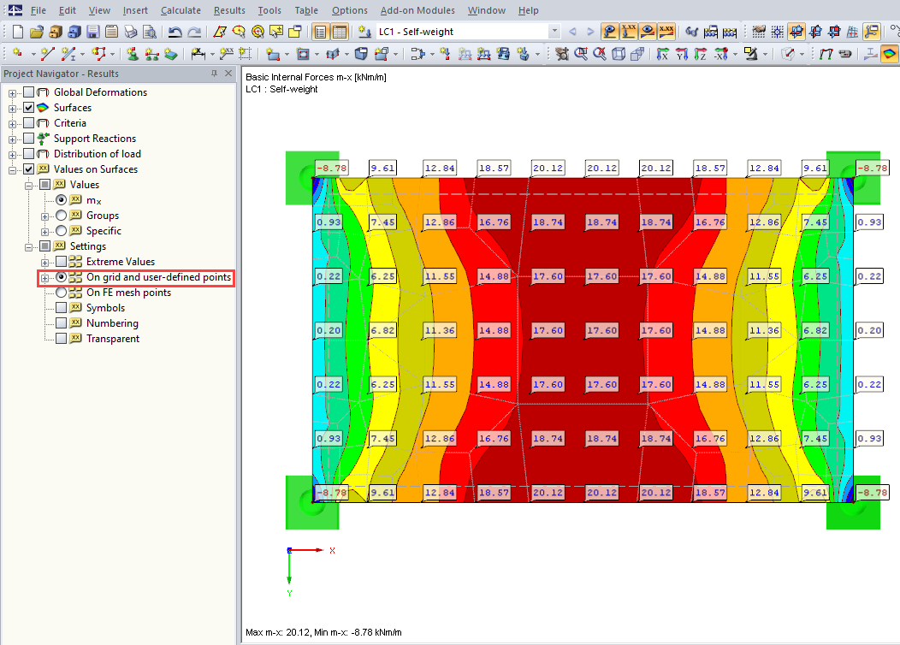Screen dimensions: 900x645
Task: Save the current model
Action: (x=92, y=32)
